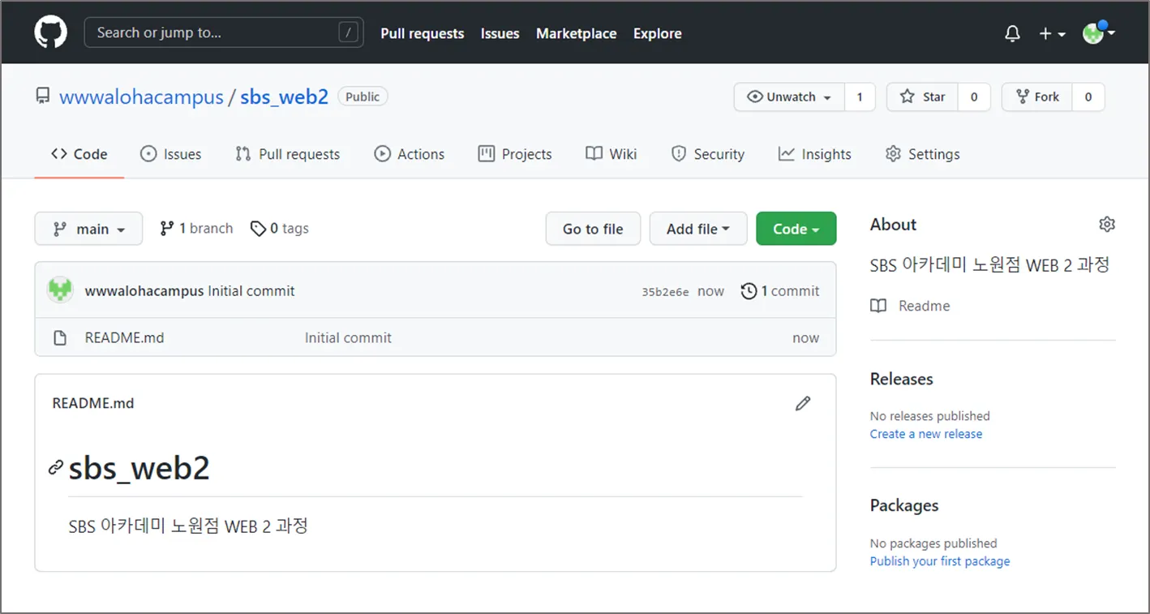Click Issues in the top navigation bar

(x=500, y=33)
